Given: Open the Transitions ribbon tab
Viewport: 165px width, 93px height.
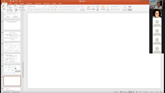Looking at the screenshot, I should pyautogui.click(x=29, y=3).
